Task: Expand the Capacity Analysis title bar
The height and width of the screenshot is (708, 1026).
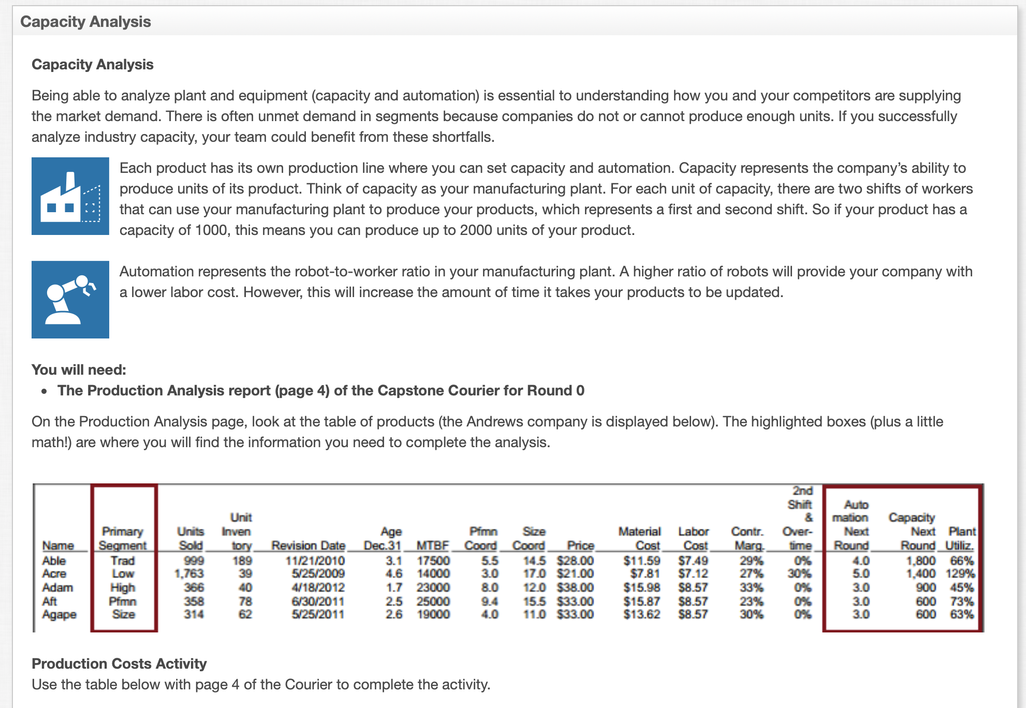Action: tap(86, 22)
